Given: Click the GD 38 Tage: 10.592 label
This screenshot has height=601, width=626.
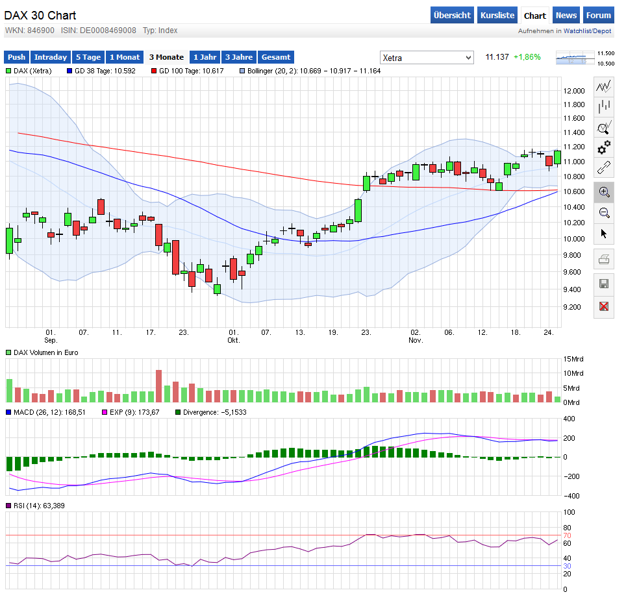Looking at the screenshot, I should point(105,71).
